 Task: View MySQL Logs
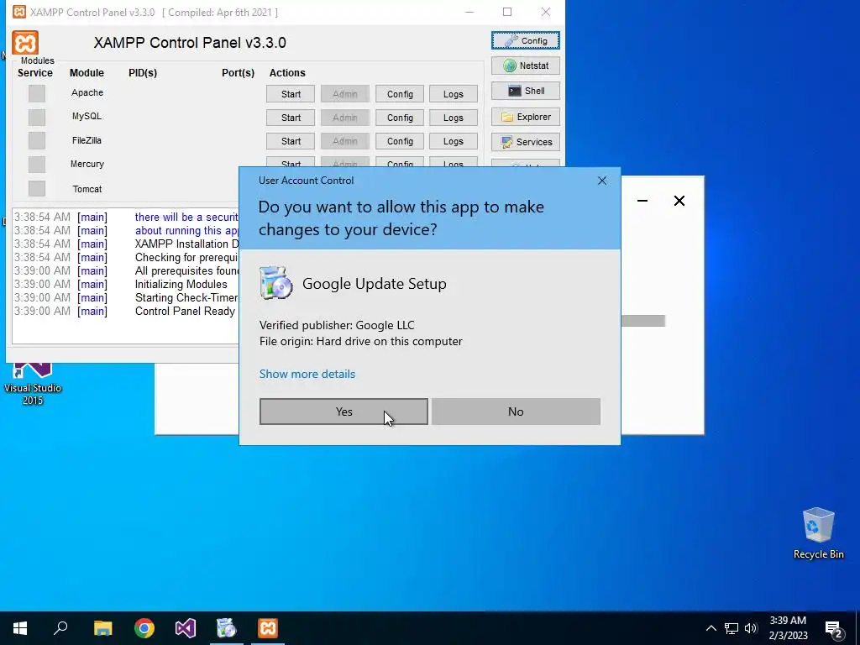click(x=453, y=118)
